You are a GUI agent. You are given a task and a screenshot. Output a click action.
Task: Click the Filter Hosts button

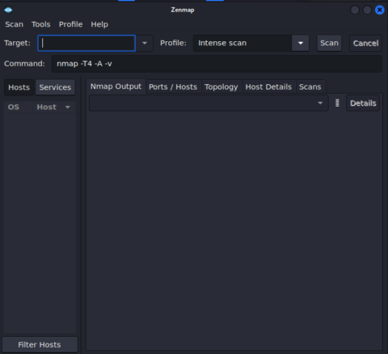pos(40,344)
